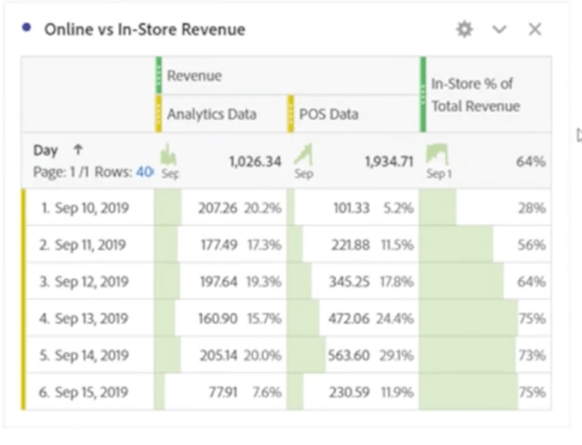This screenshot has width=582, height=445.
Task: Grab the yellow handle beside Analytics Data
Action: [x=158, y=114]
